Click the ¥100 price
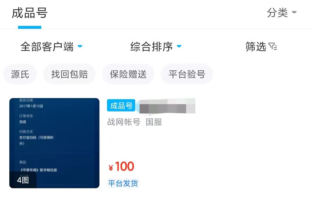This screenshot has height=199, width=314. (121, 167)
